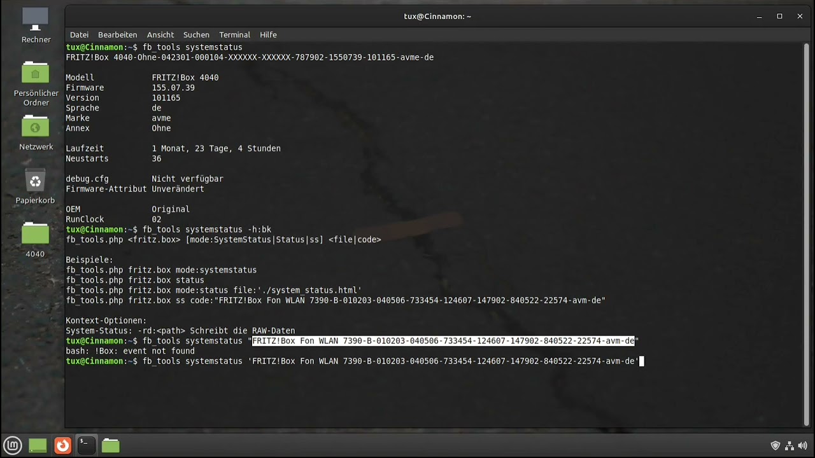Click the 'fb_tools systemstatus -h:bk' command
Image resolution: width=815 pixels, height=458 pixels.
coord(207,230)
